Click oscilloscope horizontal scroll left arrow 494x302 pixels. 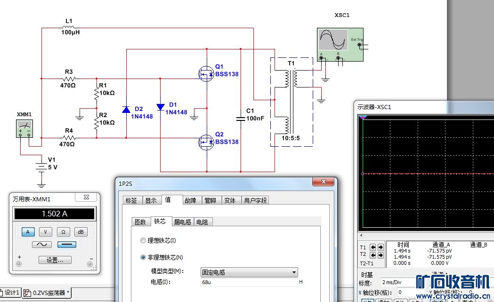(361, 235)
